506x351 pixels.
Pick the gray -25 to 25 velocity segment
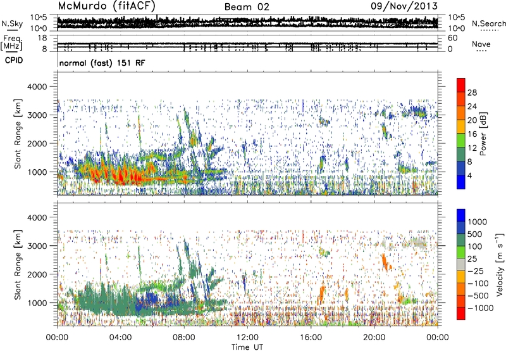point(461,264)
